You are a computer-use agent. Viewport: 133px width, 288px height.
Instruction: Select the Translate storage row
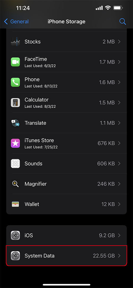66,123
